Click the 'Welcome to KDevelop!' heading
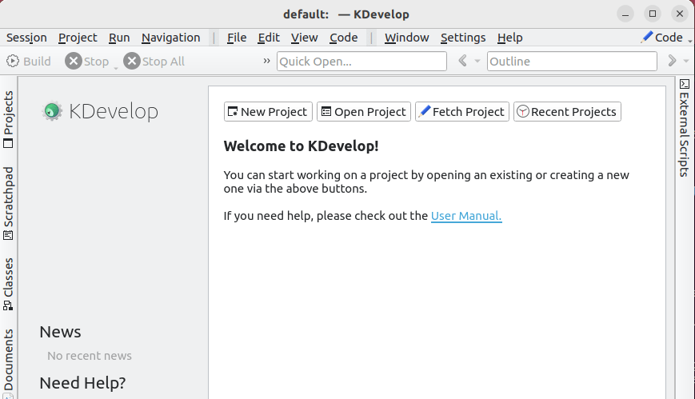This screenshot has height=399, width=695. (301, 146)
